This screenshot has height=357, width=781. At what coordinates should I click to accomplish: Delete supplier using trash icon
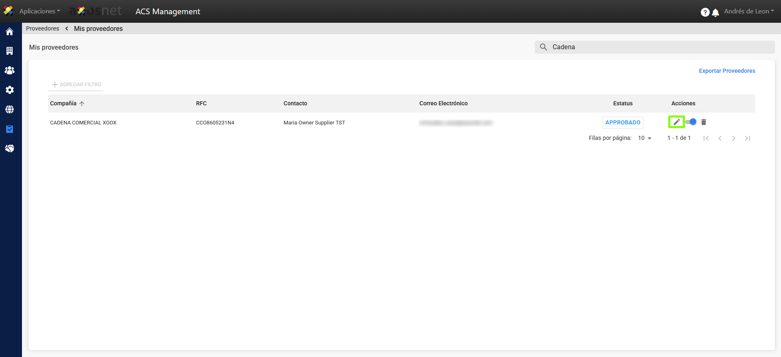pos(704,122)
